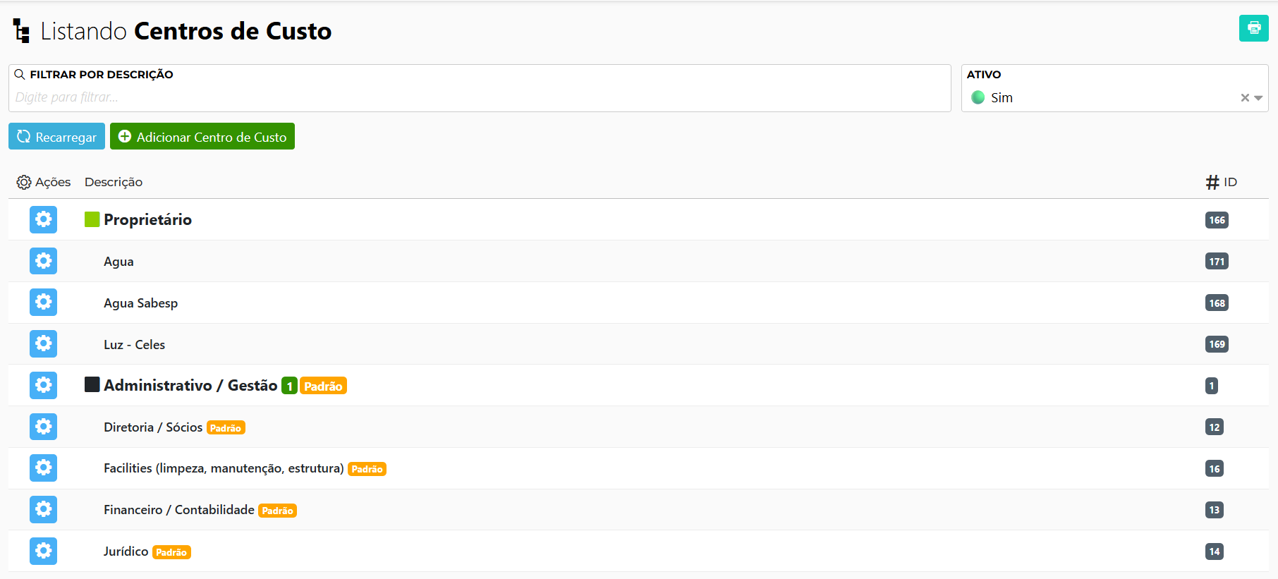Viewport: 1278px width, 579px height.
Task: Click the Recarregar button
Action: pos(56,137)
